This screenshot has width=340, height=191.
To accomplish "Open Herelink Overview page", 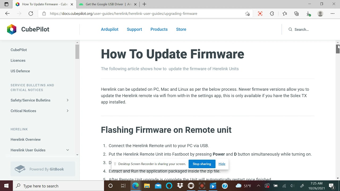I will tap(25, 140).
